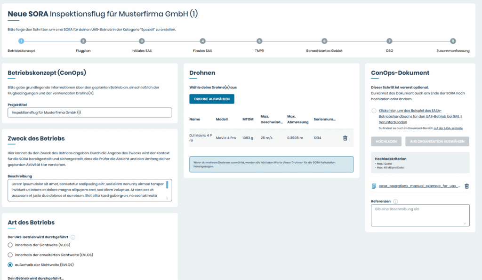Viewport: 482px width, 280px height.
Task: Delete the DJI Mavic 4 Pro drone row
Action: click(345, 138)
